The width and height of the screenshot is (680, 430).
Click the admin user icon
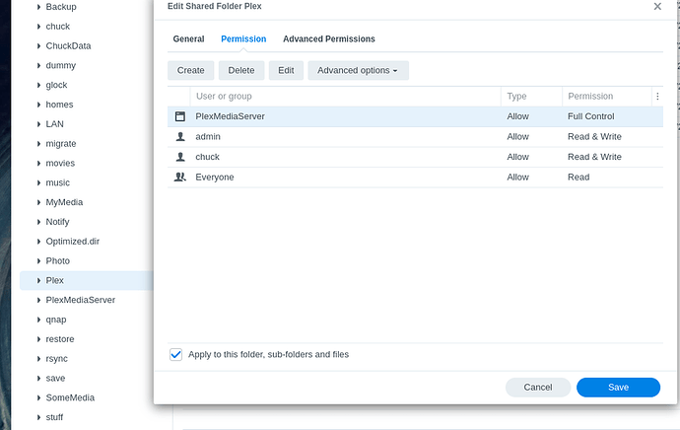tap(180, 137)
